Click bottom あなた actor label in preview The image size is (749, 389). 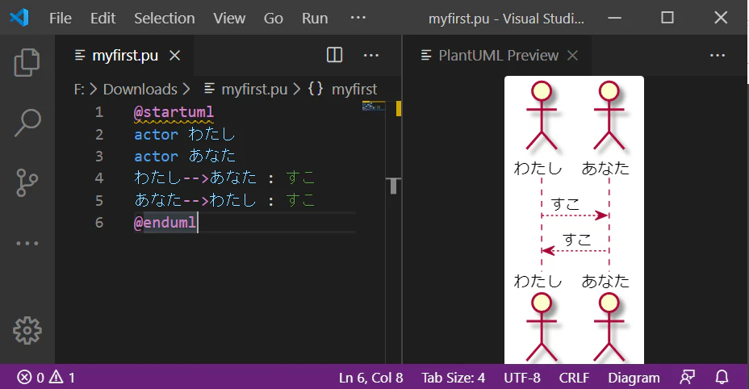(x=605, y=281)
